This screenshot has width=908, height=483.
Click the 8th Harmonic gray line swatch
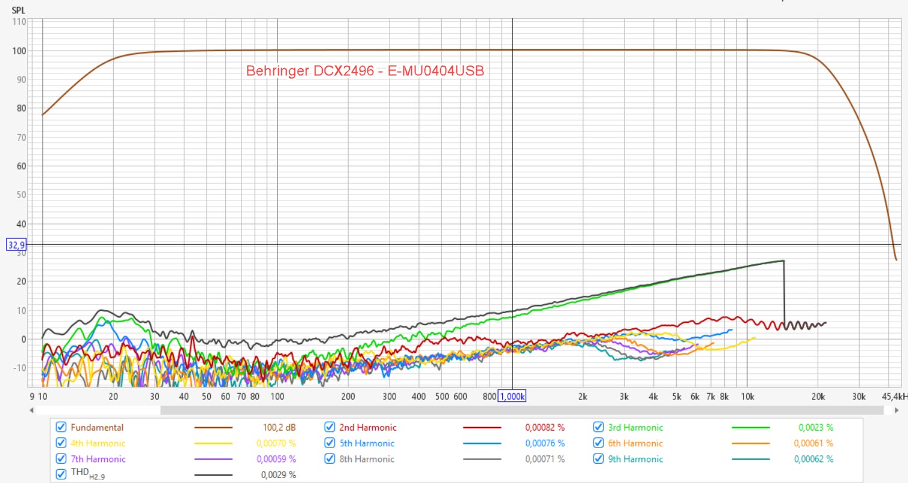coord(482,459)
